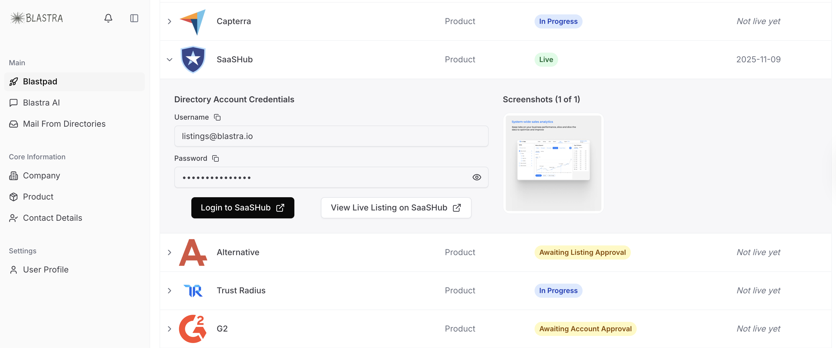Viewport: 836px width, 348px height.
Task: Click the SaaSHub shield logo
Action: click(x=193, y=59)
